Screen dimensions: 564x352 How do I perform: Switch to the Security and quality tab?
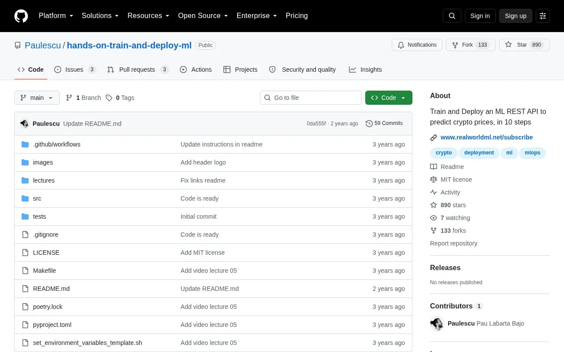coord(302,70)
